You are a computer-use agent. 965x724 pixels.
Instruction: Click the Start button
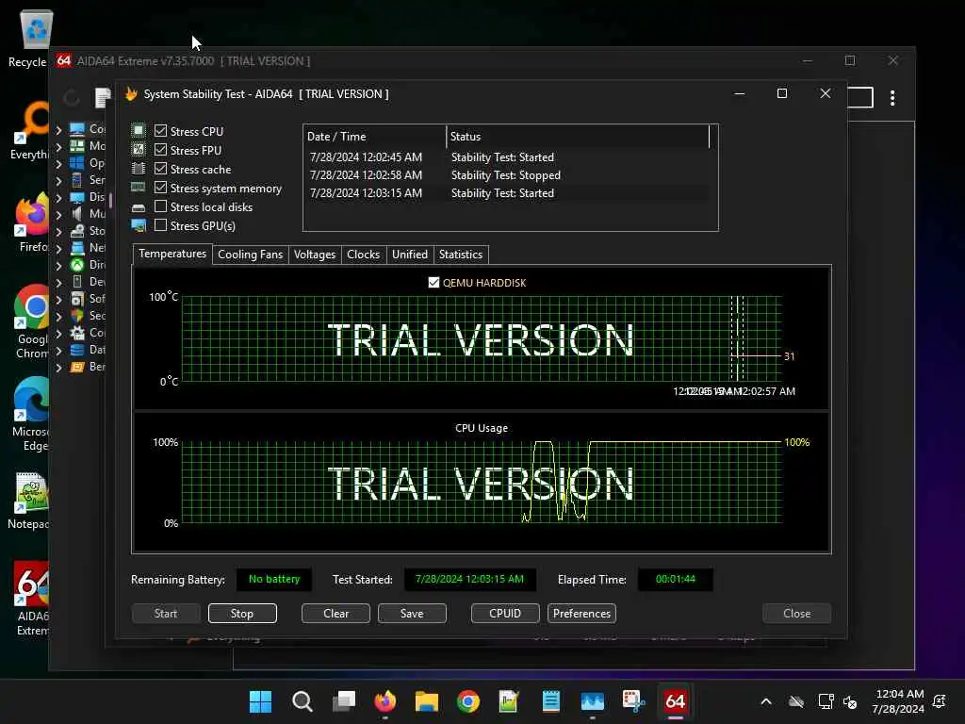click(x=166, y=613)
